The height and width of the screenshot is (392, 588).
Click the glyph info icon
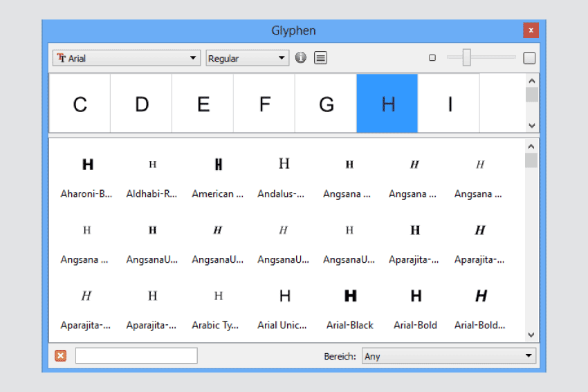tap(301, 57)
